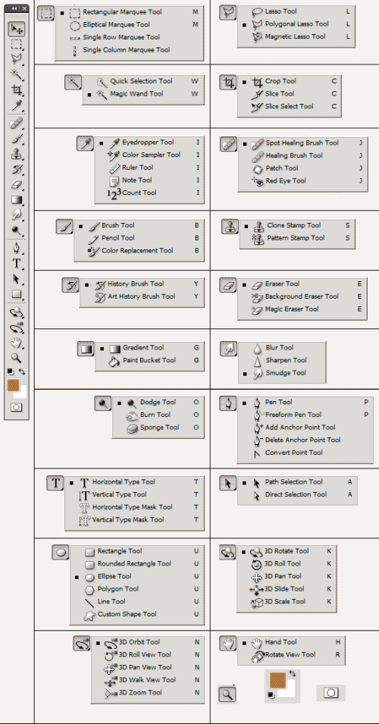The height and width of the screenshot is (724, 379).
Task: Select the Crop icon in the vertical toolbar strip
Action: 17,89
